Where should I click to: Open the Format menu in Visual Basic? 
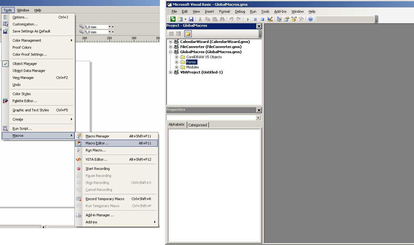[x=225, y=11]
